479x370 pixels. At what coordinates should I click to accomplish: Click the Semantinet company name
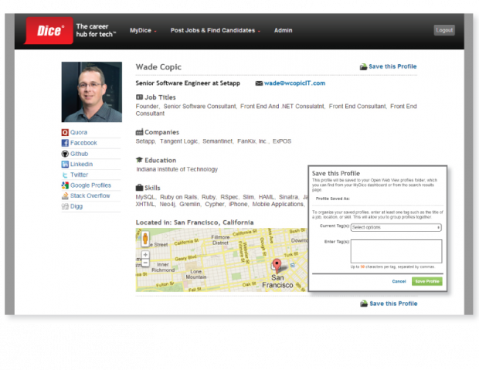tap(217, 141)
